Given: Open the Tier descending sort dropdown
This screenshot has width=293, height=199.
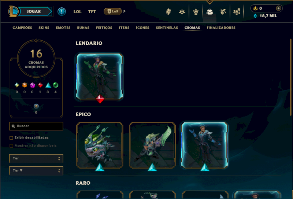Looking at the screenshot, I should click(36, 170).
